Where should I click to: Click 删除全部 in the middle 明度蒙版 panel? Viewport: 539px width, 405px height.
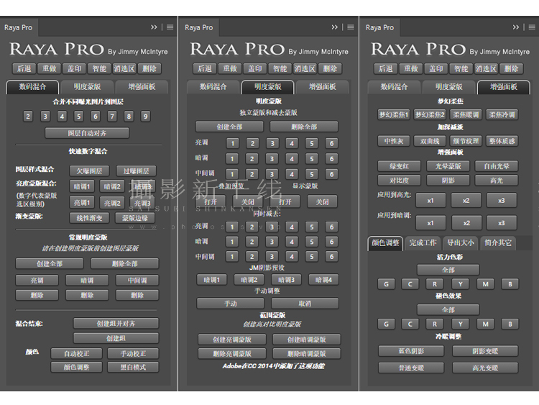304,127
